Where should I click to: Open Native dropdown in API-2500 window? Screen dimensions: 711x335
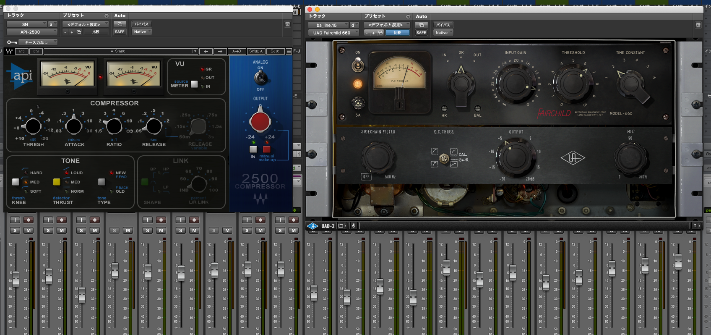141,32
